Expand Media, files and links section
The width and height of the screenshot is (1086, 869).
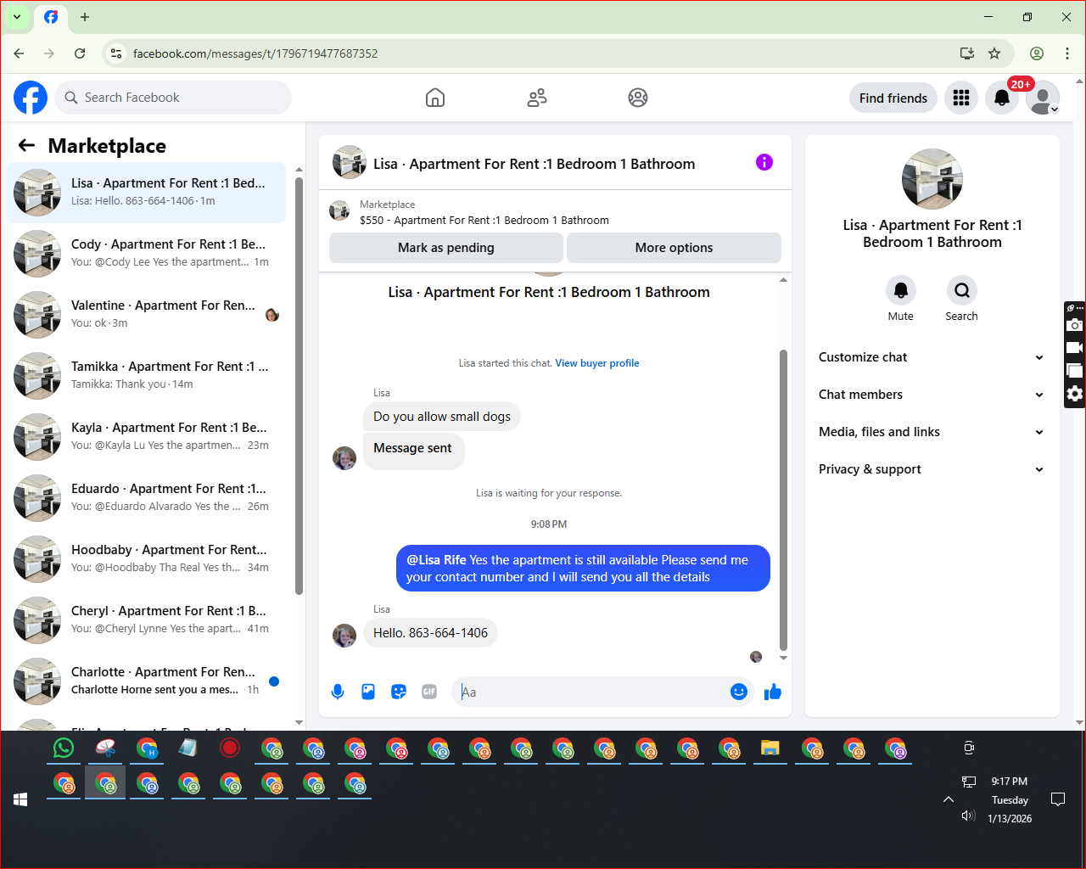tap(932, 432)
